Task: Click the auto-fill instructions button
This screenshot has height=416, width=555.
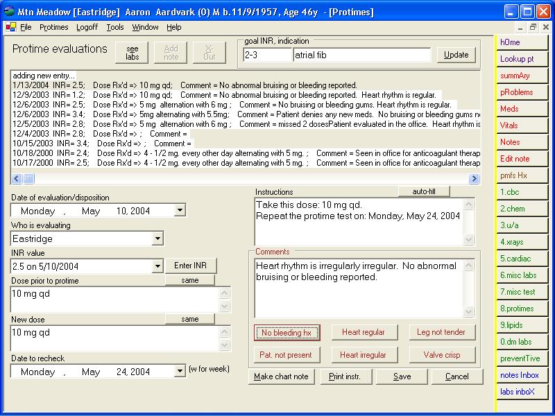Action: pos(424,191)
